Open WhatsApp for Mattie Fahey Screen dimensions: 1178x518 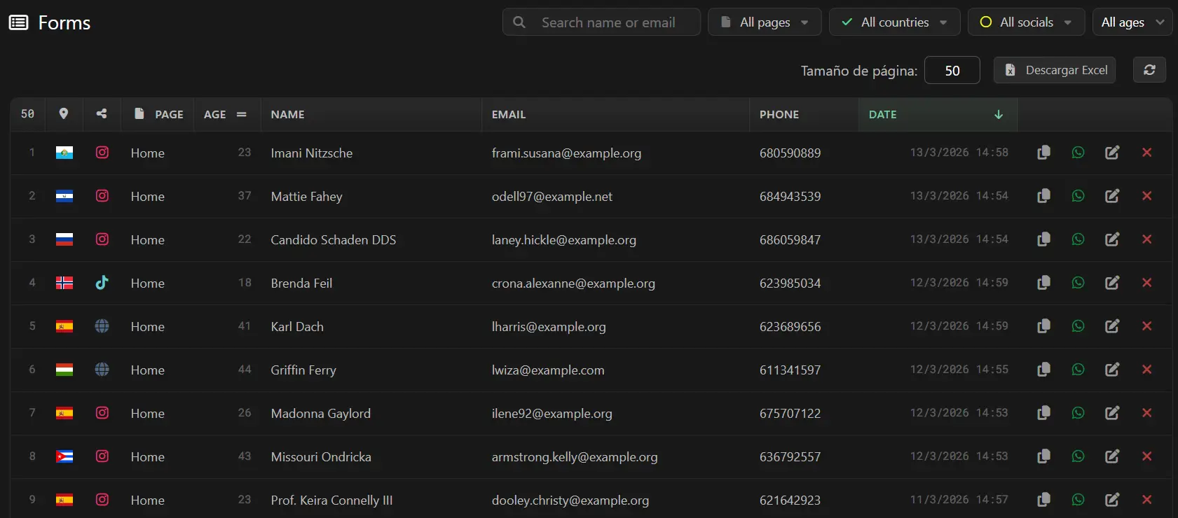point(1078,196)
